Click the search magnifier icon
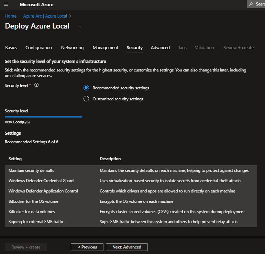Screen dimensions: 265x254 tap(251, 4)
